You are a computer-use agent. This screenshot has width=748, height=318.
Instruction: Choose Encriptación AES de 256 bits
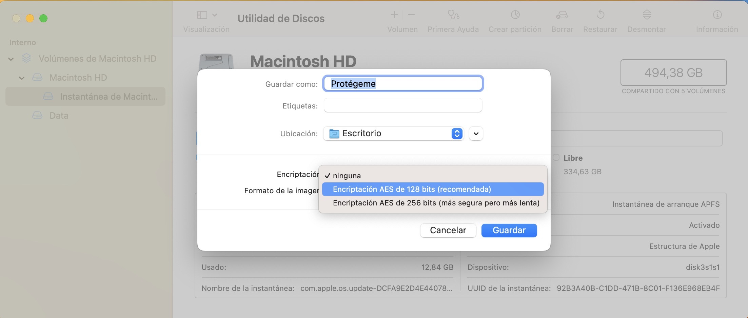coord(433,203)
